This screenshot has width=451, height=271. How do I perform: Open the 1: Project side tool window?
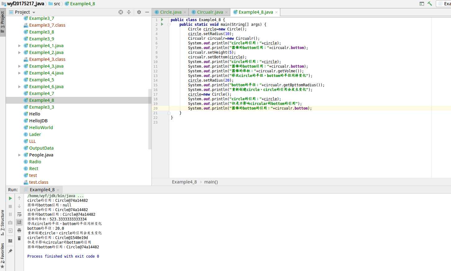click(3, 22)
